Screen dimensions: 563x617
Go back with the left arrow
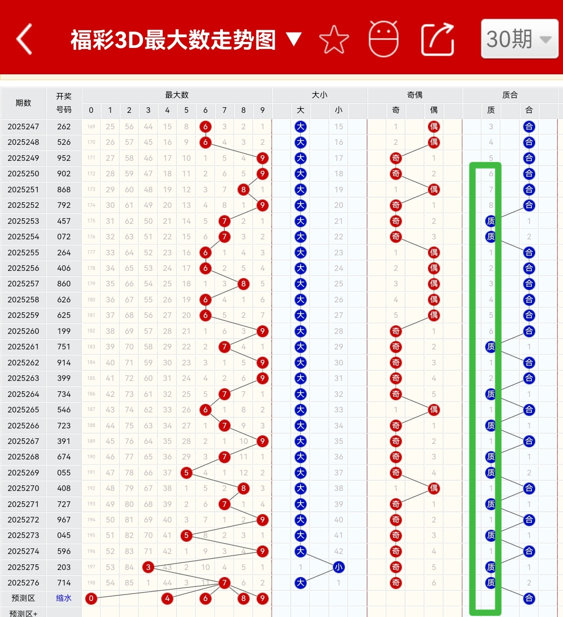tap(24, 39)
